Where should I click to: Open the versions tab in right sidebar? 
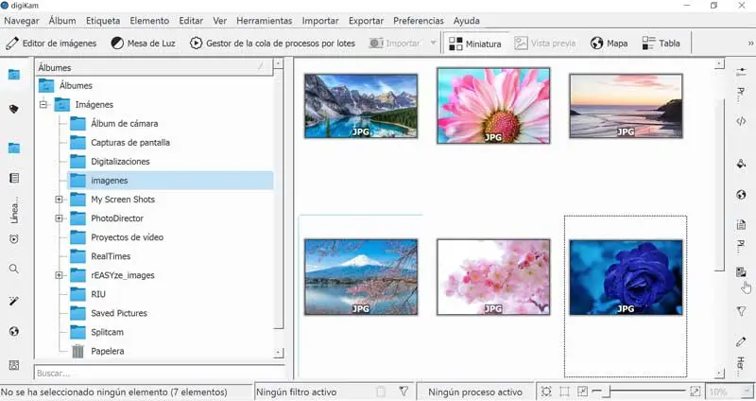click(x=741, y=272)
